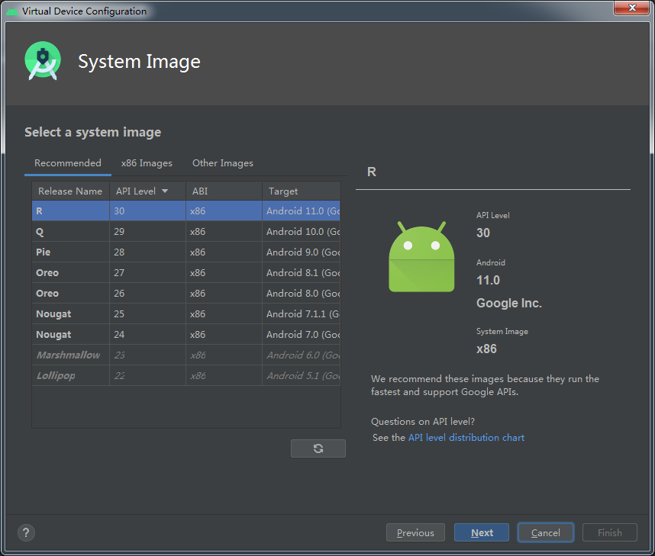Select the Recommended tab
Screen dimensions: 655x556
(67, 162)
